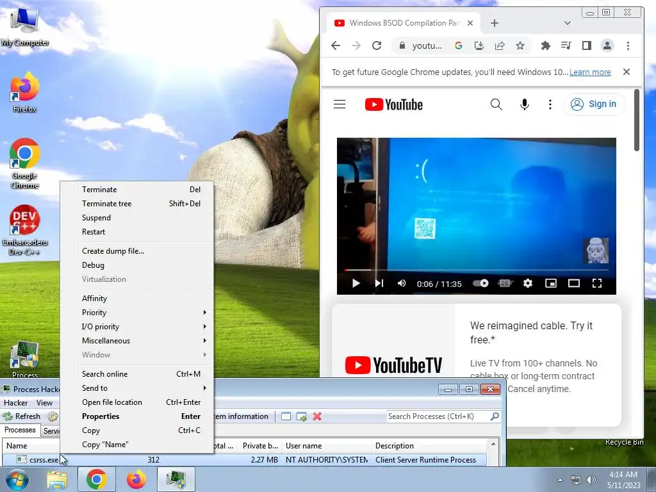Reload the YouTube page
Viewport: 656px width, 492px height.
(x=377, y=45)
